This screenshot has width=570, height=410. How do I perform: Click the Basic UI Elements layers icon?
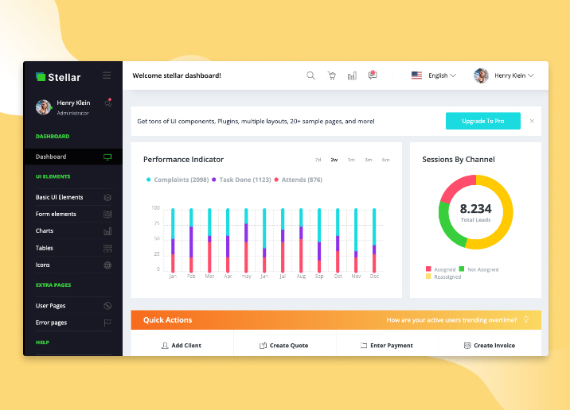point(107,197)
